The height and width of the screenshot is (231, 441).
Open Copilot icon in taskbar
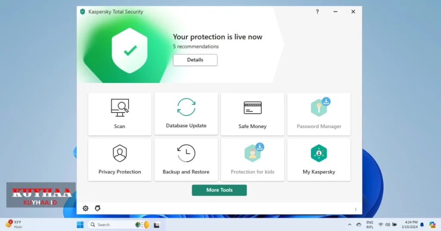tap(432, 225)
